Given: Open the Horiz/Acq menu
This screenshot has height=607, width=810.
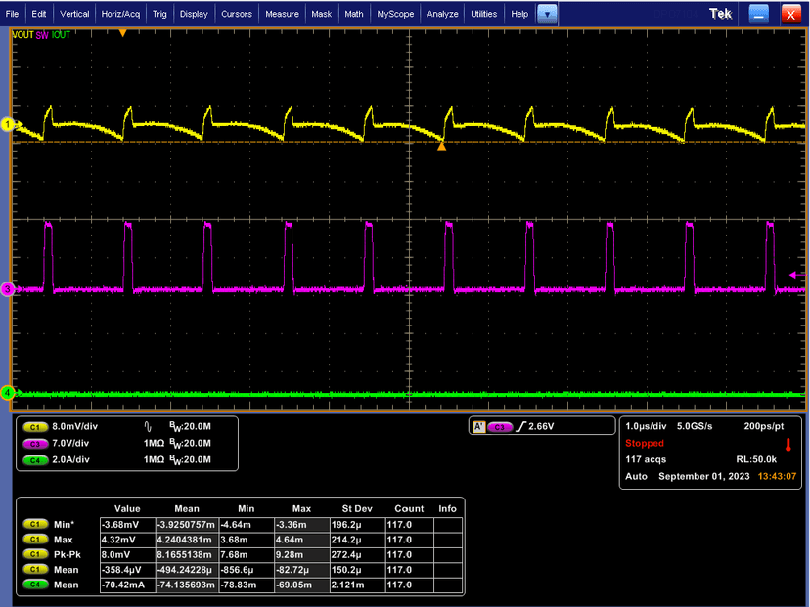Looking at the screenshot, I should (120, 15).
